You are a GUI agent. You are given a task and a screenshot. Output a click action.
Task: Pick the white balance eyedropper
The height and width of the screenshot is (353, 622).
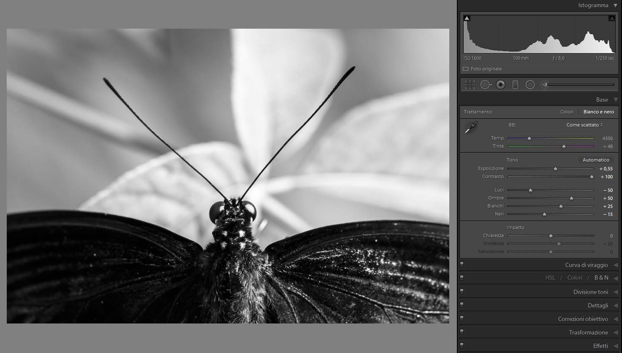point(470,127)
